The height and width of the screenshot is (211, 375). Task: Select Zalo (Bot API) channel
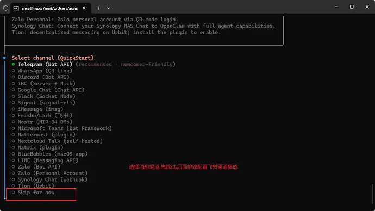pyautogui.click(x=36, y=167)
